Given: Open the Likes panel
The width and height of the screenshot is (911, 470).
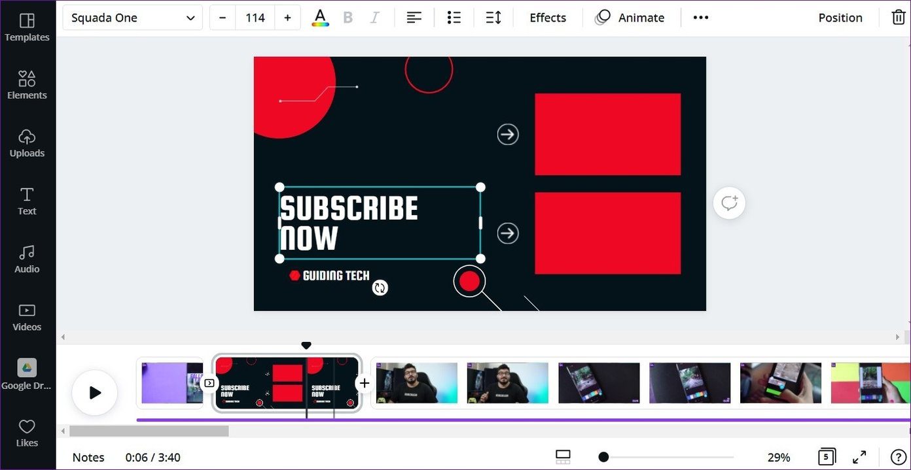Looking at the screenshot, I should click(27, 433).
